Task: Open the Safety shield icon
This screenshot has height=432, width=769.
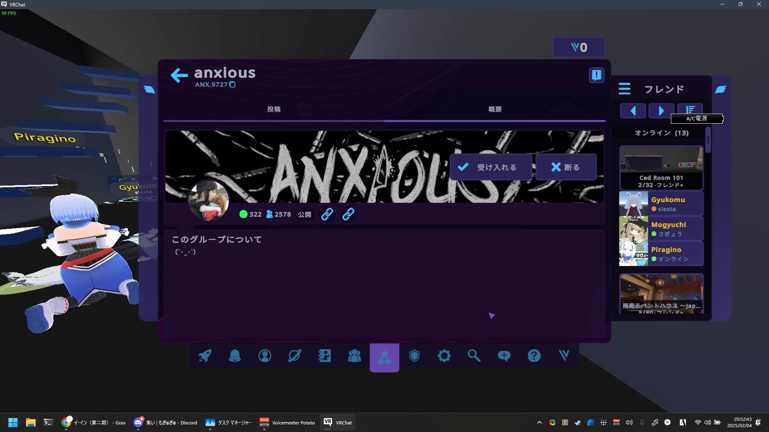Action: (414, 356)
